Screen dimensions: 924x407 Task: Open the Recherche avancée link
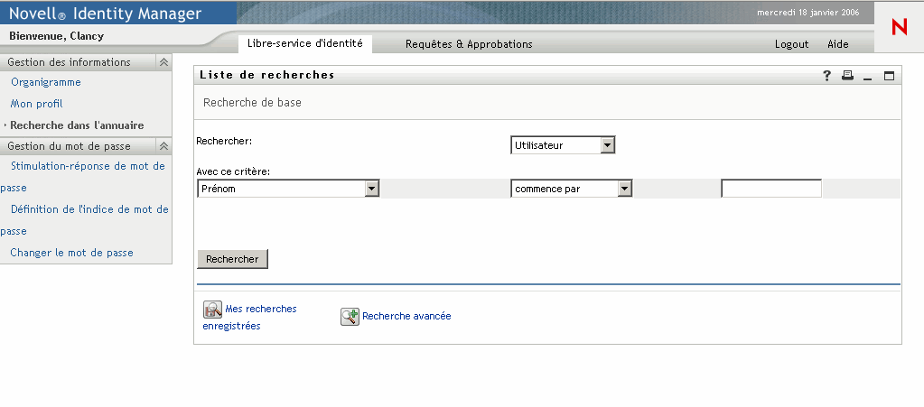[406, 316]
